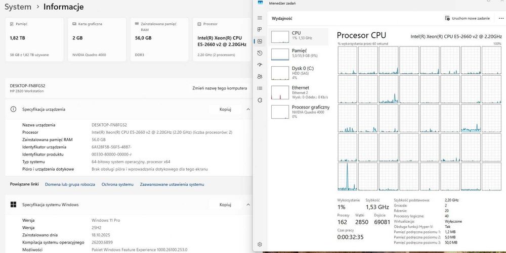Click the RAM icon on Zainstalowana pamięć RAM card
Screen dimensions: 506x253
tap(137, 24)
